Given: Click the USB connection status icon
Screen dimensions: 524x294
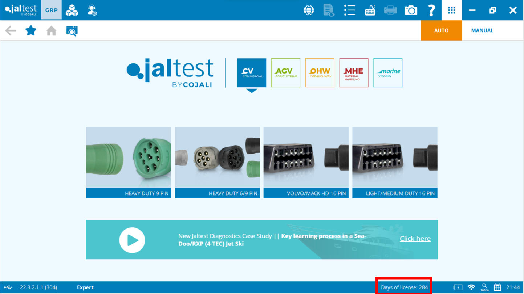Looking at the screenshot, I should 8,287.
